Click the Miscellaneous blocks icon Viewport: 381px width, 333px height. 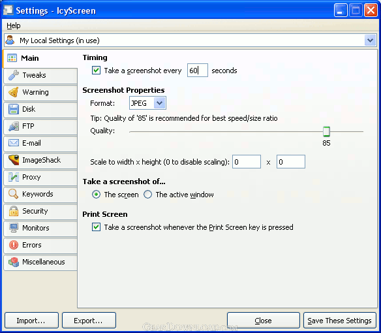pos(14,262)
